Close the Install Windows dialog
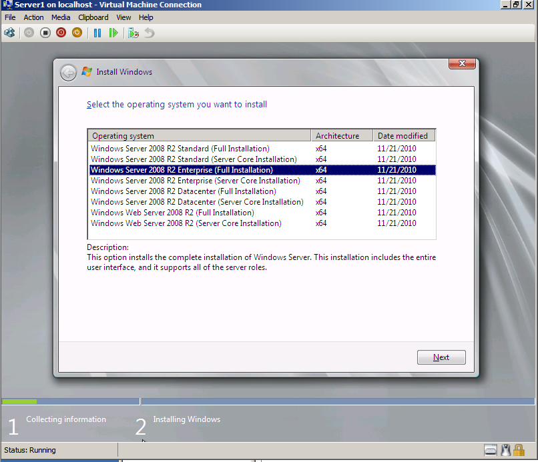This screenshot has width=538, height=462. pos(462,63)
